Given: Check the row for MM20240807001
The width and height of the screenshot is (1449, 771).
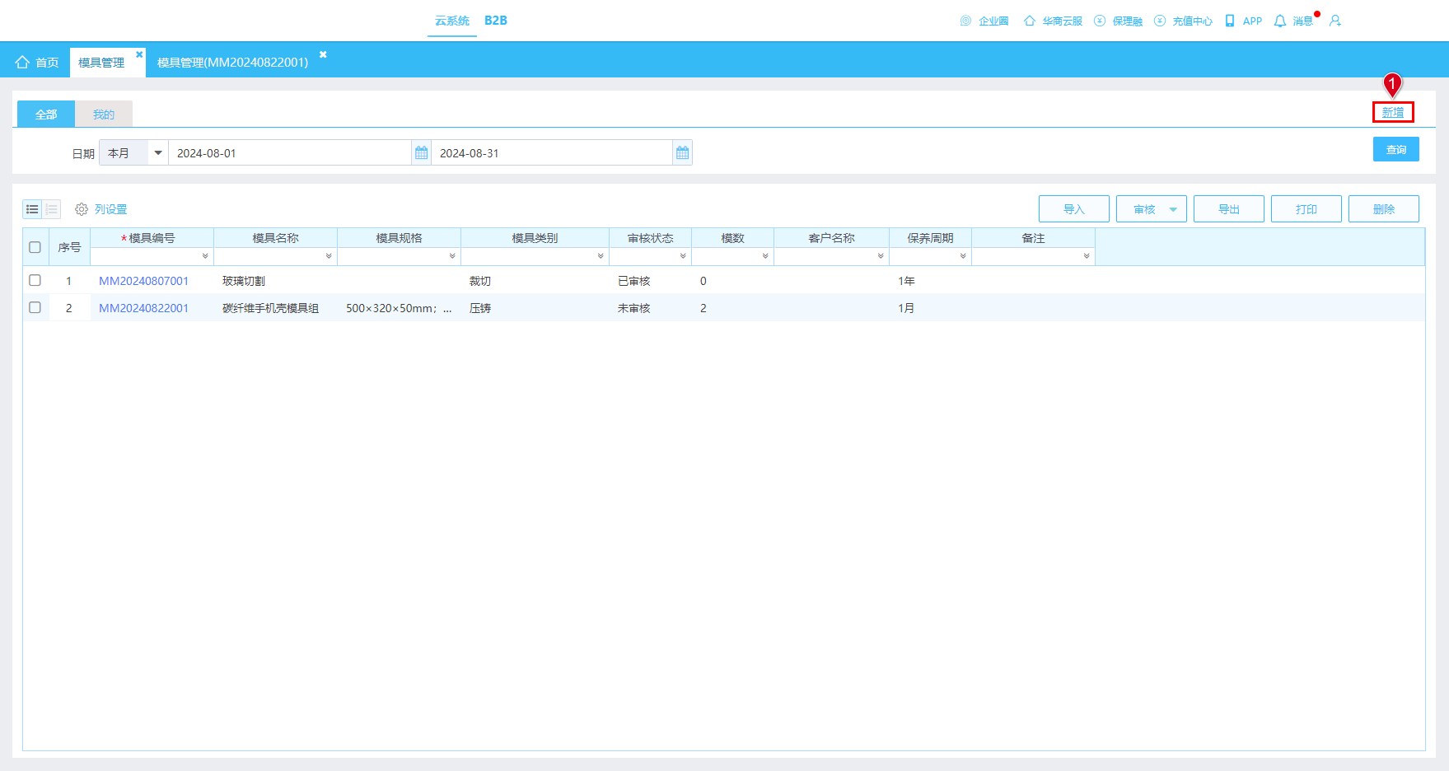Looking at the screenshot, I should tap(35, 280).
